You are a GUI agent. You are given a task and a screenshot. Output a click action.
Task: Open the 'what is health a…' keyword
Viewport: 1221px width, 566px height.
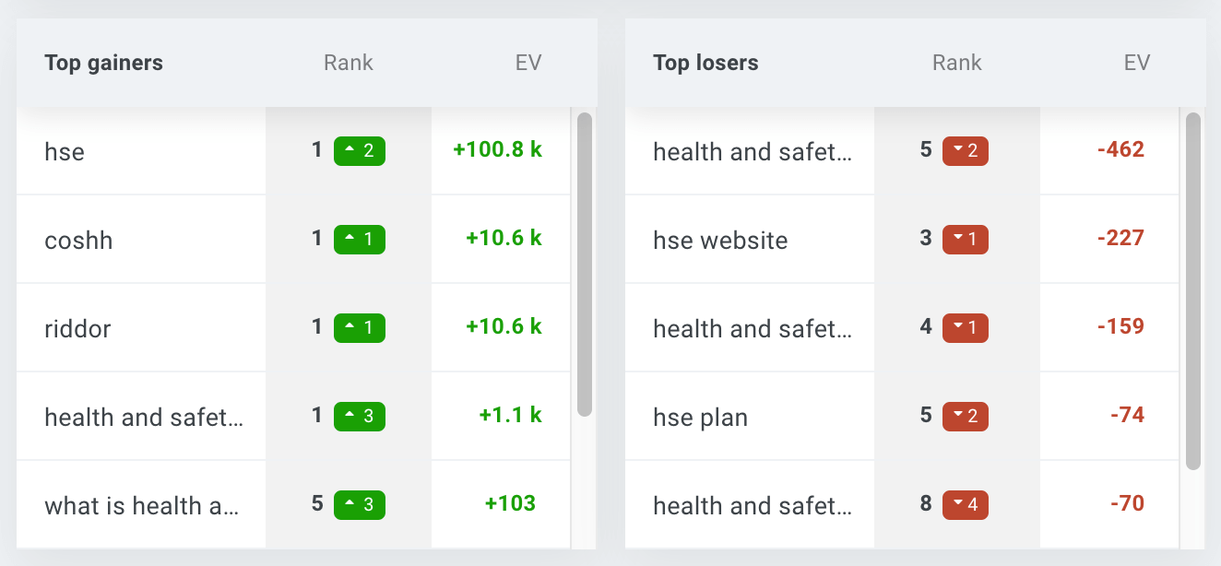pyautogui.click(x=142, y=506)
